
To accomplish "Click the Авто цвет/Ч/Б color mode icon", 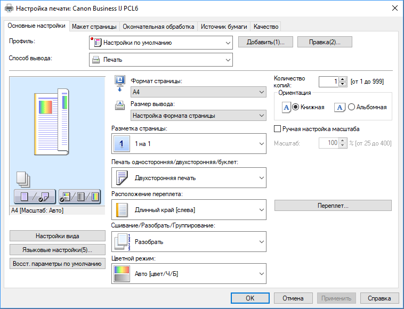I will click(122, 274).
